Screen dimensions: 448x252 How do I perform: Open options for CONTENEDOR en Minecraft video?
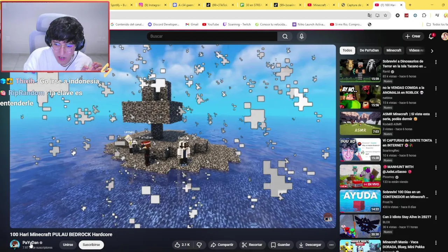click(x=436, y=193)
